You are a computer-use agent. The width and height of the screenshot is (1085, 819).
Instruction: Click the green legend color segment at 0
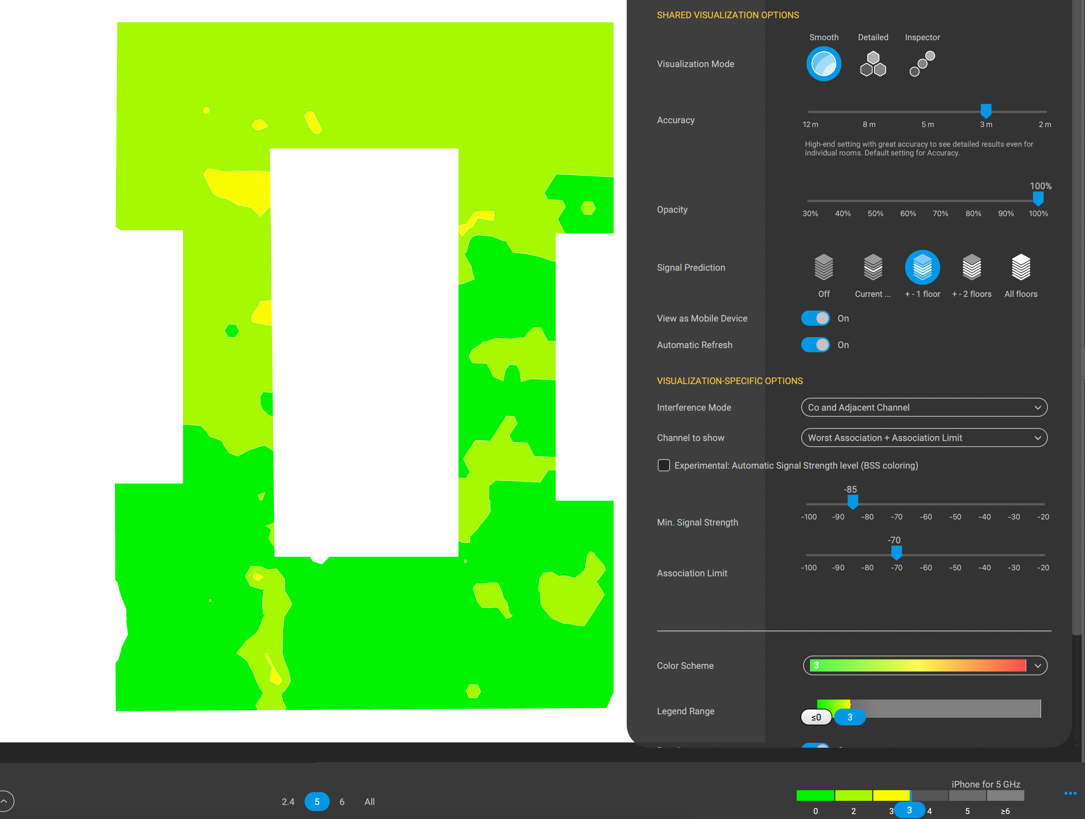pos(815,795)
